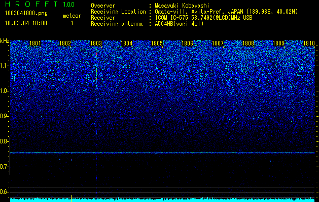Click the Ovserver field label
Image resolution: width=319 pixels, height=202 pixels.
[x=103, y=6]
